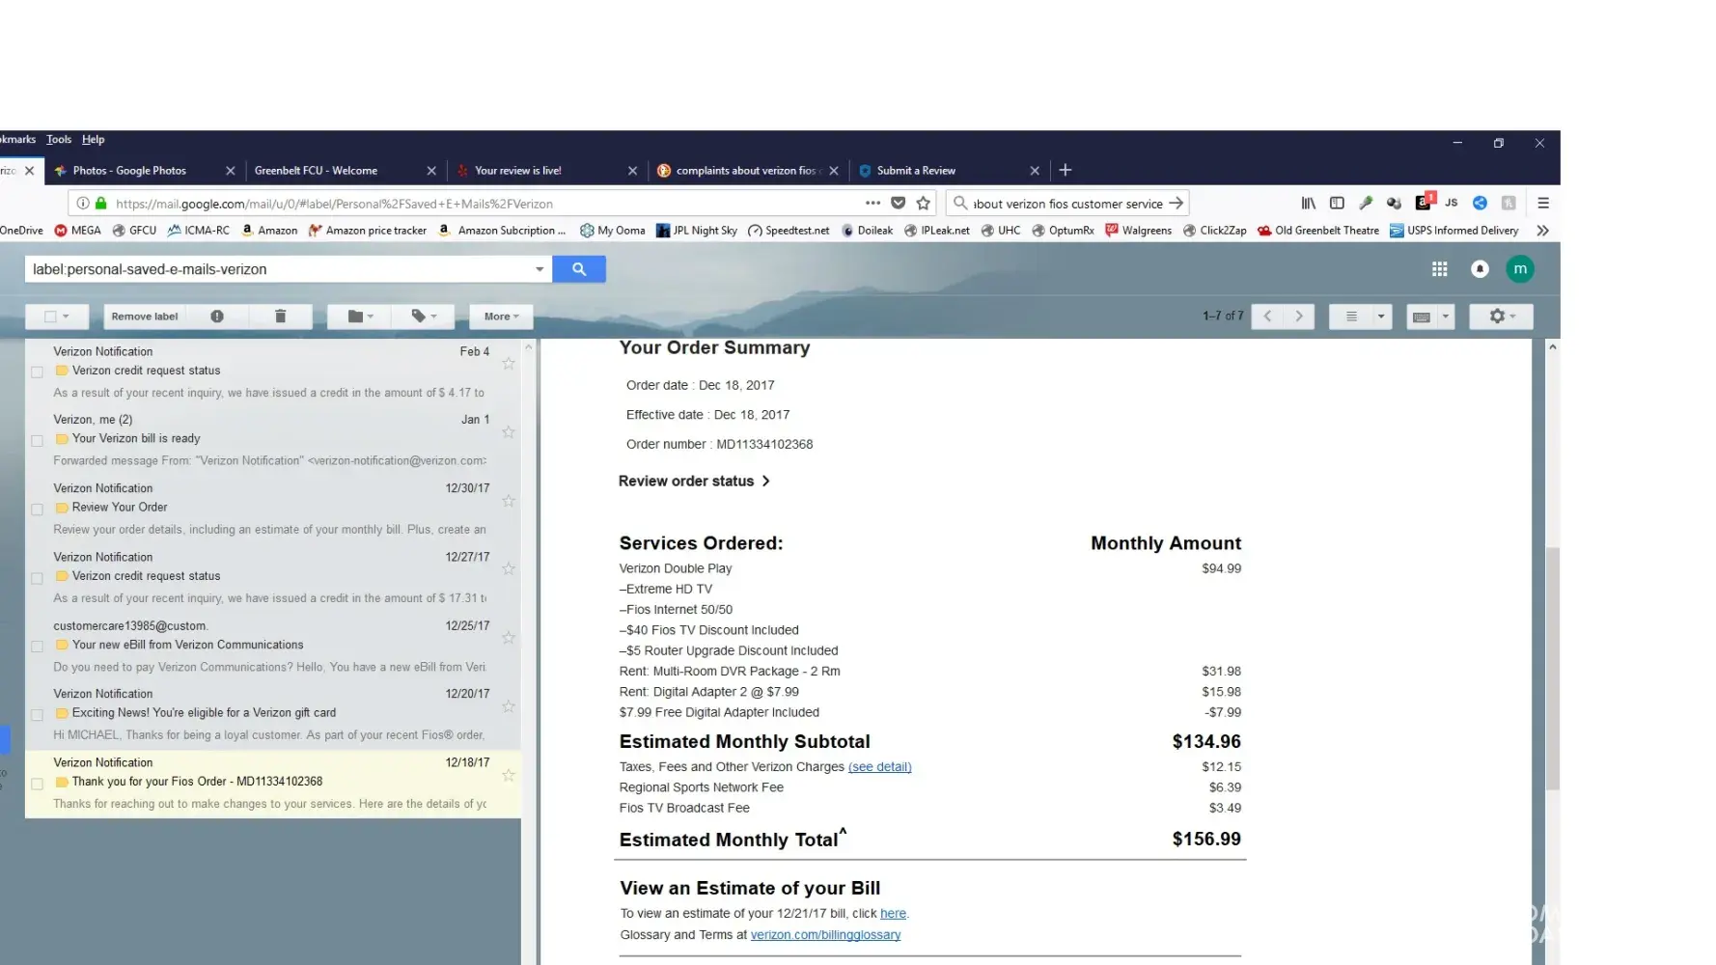Screen dimensions: 1716x965
Task: Open the More actions dropdown
Action: 501,317
